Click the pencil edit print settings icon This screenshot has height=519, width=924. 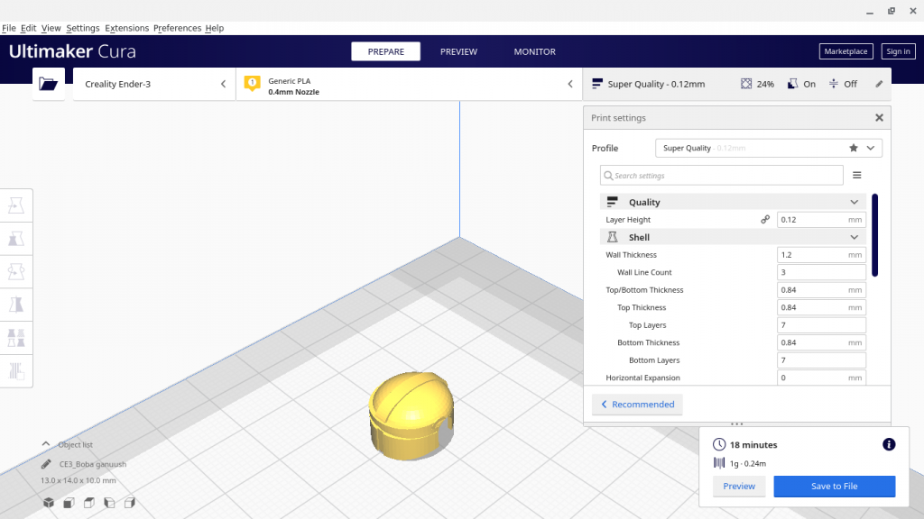click(879, 84)
